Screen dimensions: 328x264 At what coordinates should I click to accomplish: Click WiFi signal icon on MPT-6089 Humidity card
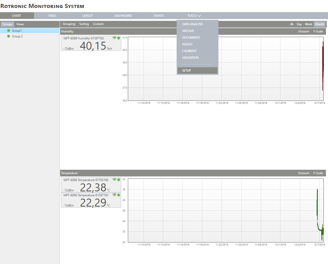click(114, 38)
